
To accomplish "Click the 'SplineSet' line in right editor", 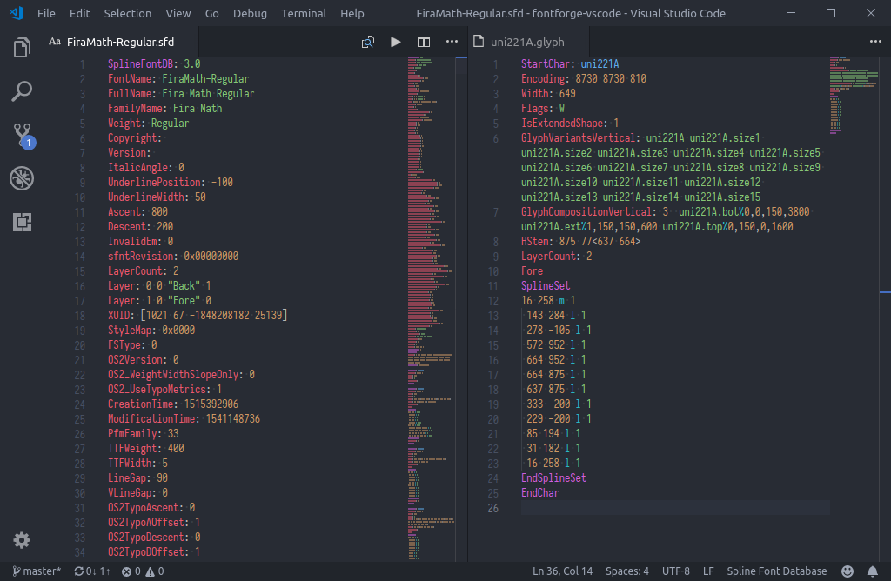I will [546, 285].
